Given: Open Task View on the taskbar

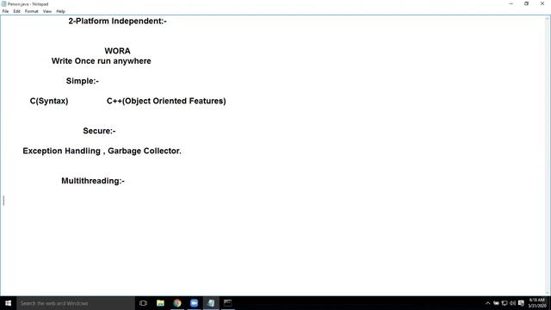Looking at the screenshot, I should [x=143, y=303].
